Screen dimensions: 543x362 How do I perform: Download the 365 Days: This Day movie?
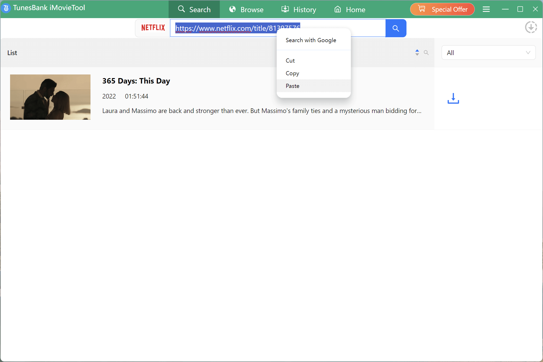tap(453, 99)
